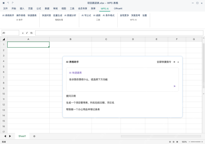Screen dimensions: 205x144
Task: Select column D header
Action: tap(133, 39)
